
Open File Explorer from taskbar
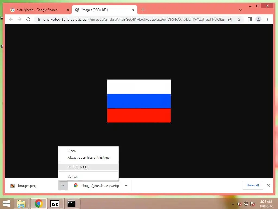point(21,204)
